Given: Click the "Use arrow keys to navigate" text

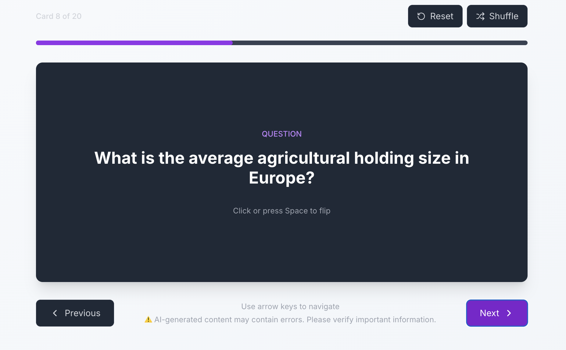Looking at the screenshot, I should (x=290, y=306).
